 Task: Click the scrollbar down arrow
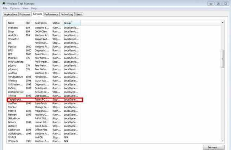click(x=222, y=141)
